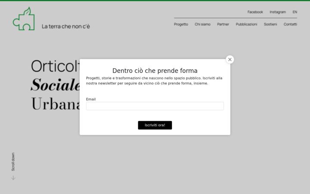Image resolution: width=310 pixels, height=194 pixels.
Task: Click the site title La terra che non c'è
Action: click(x=66, y=26)
